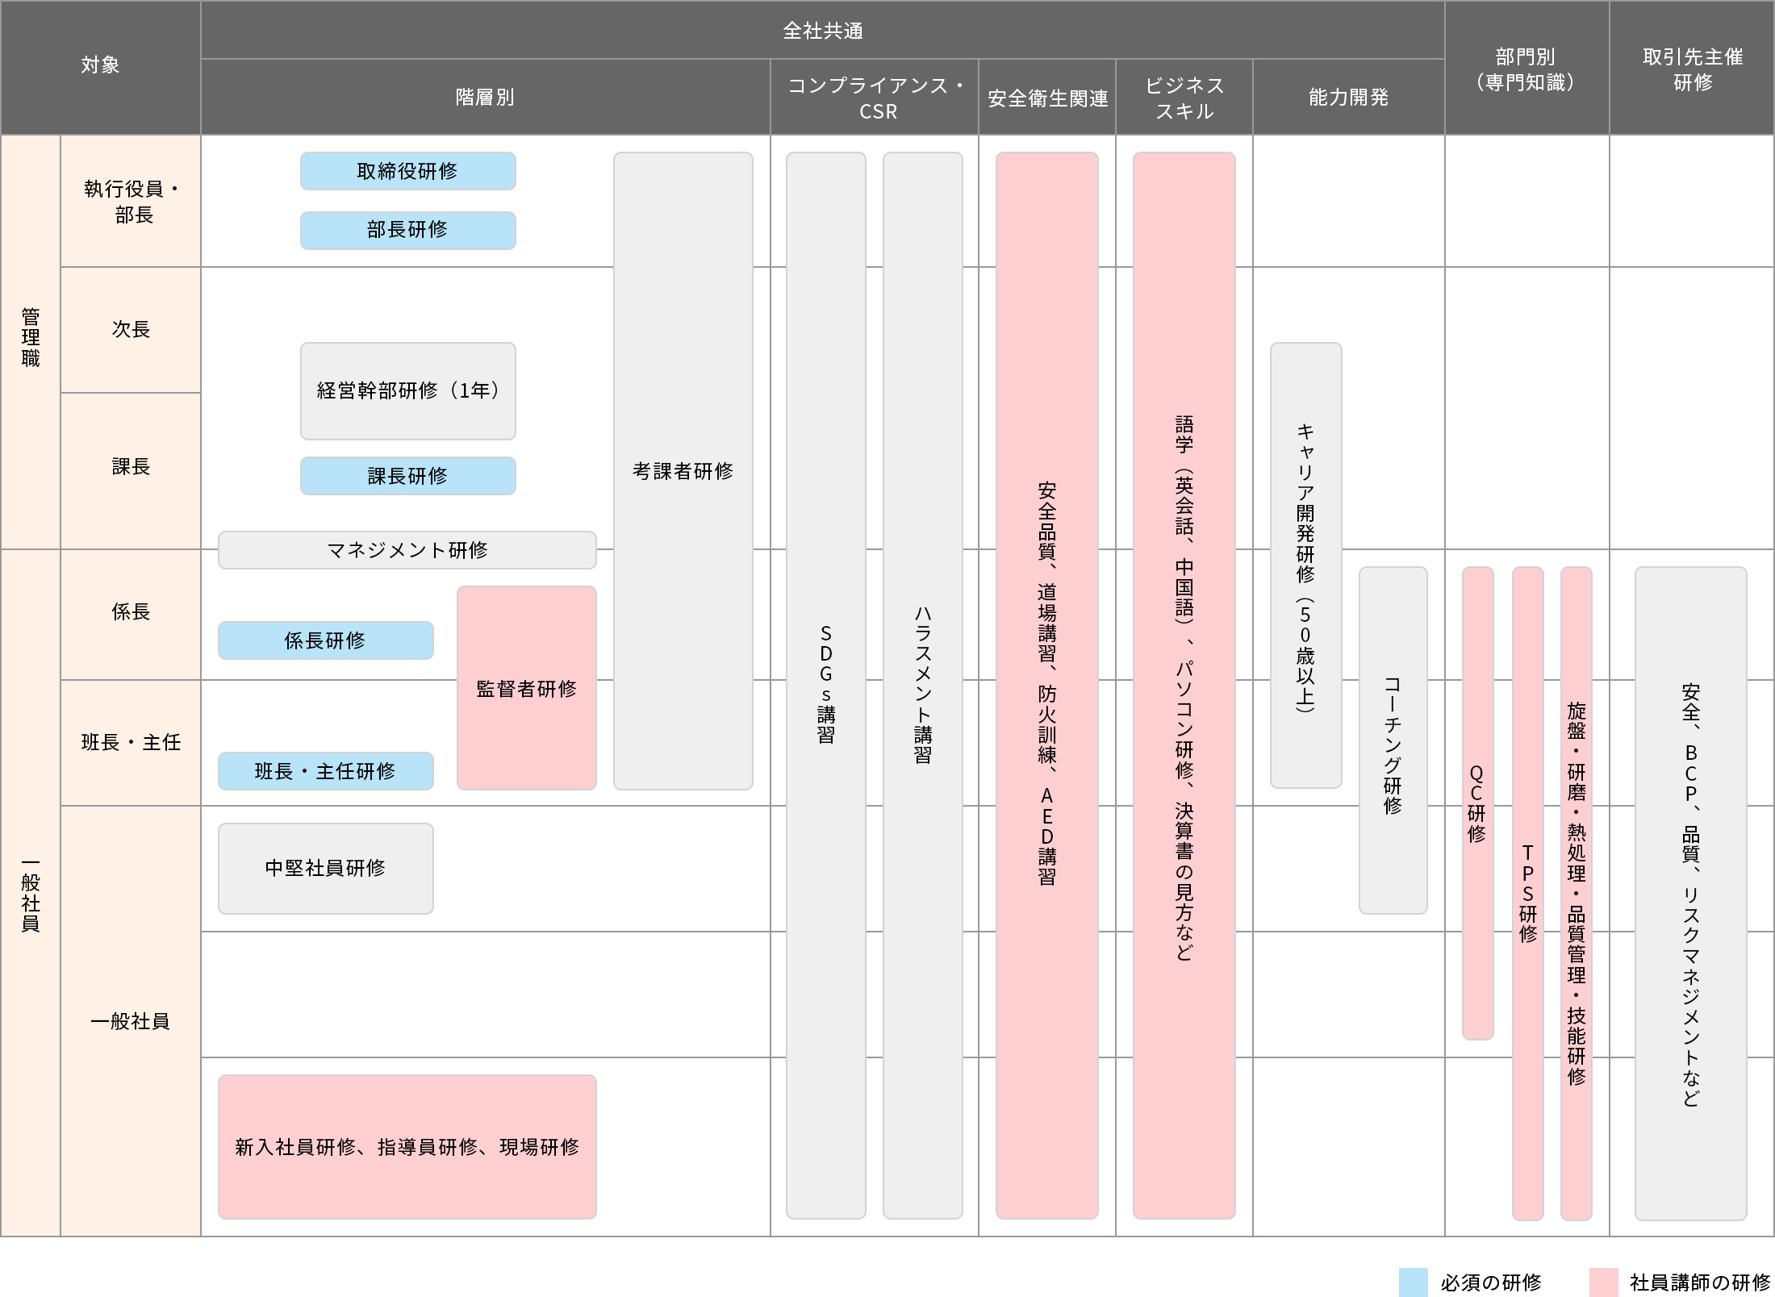This screenshot has height=1297, width=1775.
Task: Click the 班長・主任研修 box
Action: pos(325,771)
